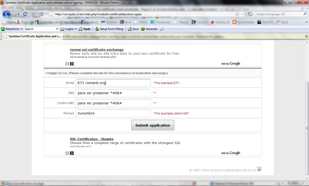Open the renew ssl certificate exchange link
The image size is (309, 186).
(x=97, y=50)
